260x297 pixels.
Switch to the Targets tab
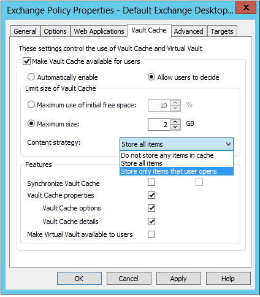tap(222, 31)
